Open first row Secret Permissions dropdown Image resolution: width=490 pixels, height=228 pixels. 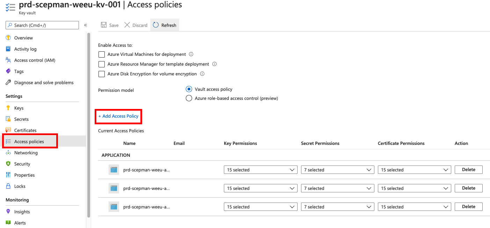tap(337, 170)
